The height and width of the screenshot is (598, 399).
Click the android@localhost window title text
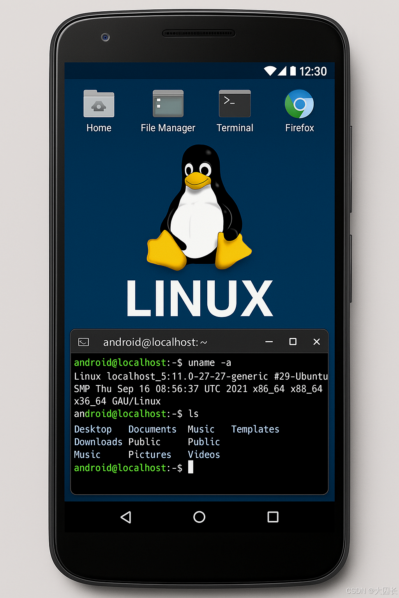155,342
